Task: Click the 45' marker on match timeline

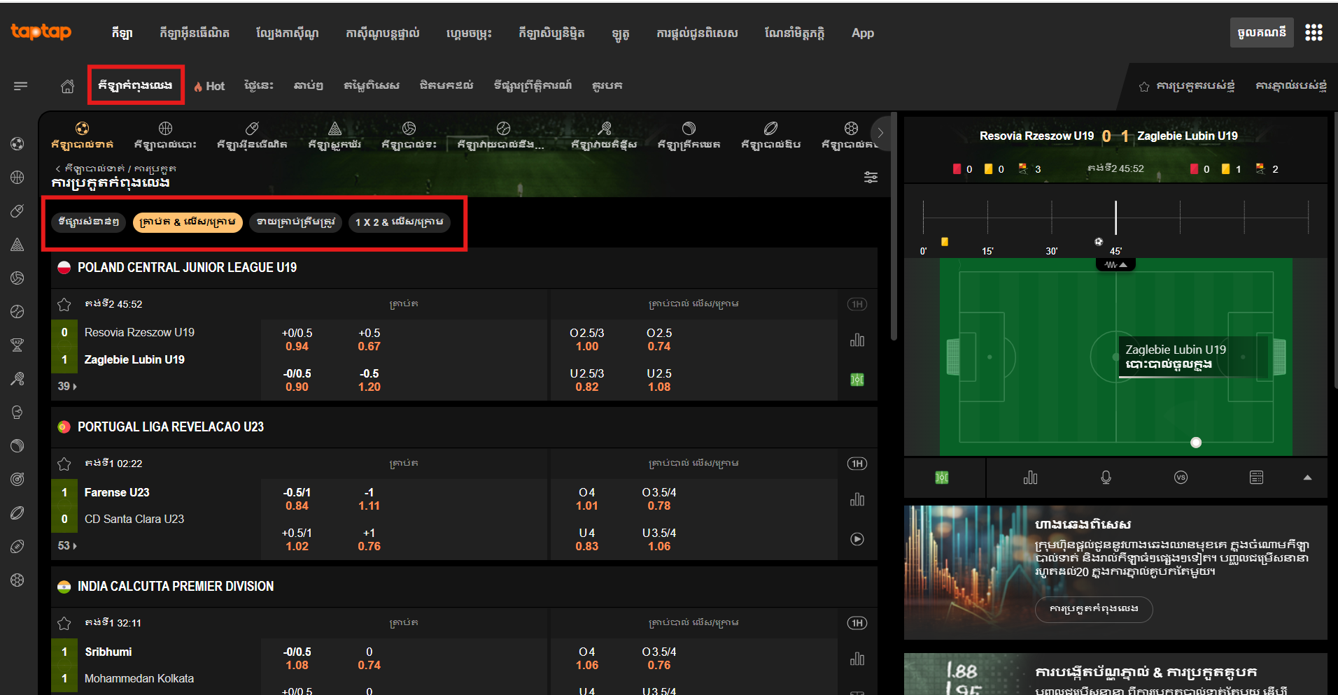Action: [x=1115, y=251]
